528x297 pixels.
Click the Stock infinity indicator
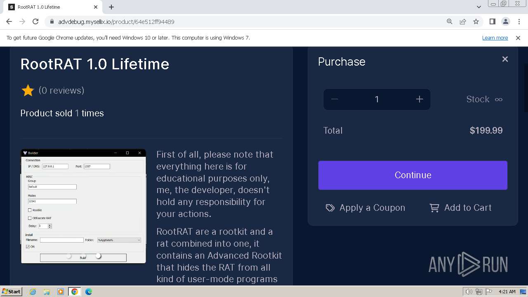[x=484, y=99]
